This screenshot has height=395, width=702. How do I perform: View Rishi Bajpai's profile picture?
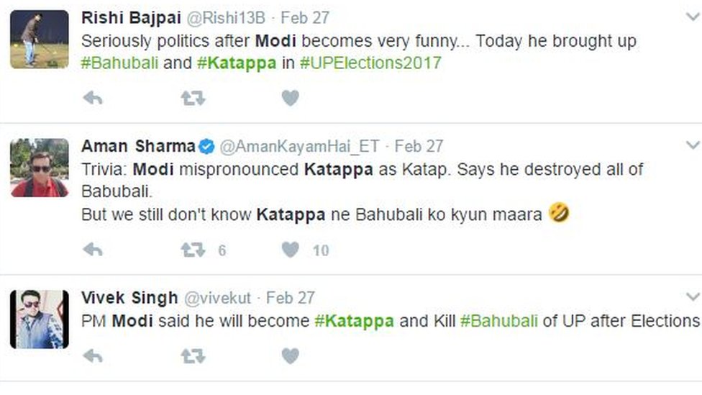point(40,40)
